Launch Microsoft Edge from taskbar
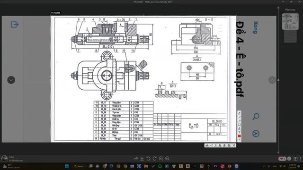303x170 pixels. 111,166
